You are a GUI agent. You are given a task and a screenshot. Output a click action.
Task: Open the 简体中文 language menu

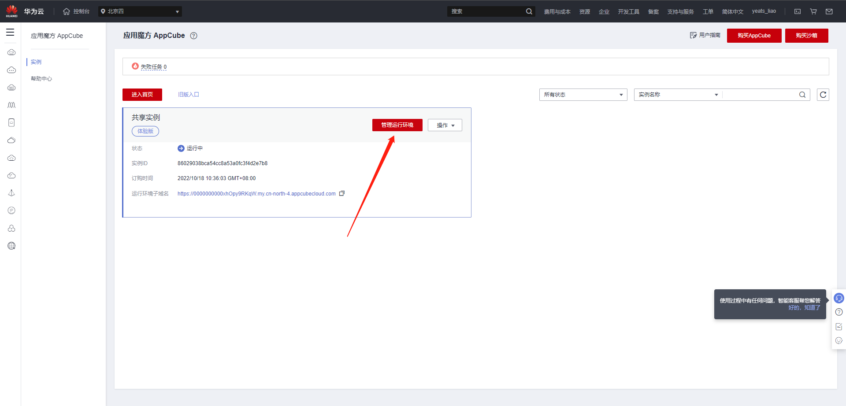(x=732, y=11)
